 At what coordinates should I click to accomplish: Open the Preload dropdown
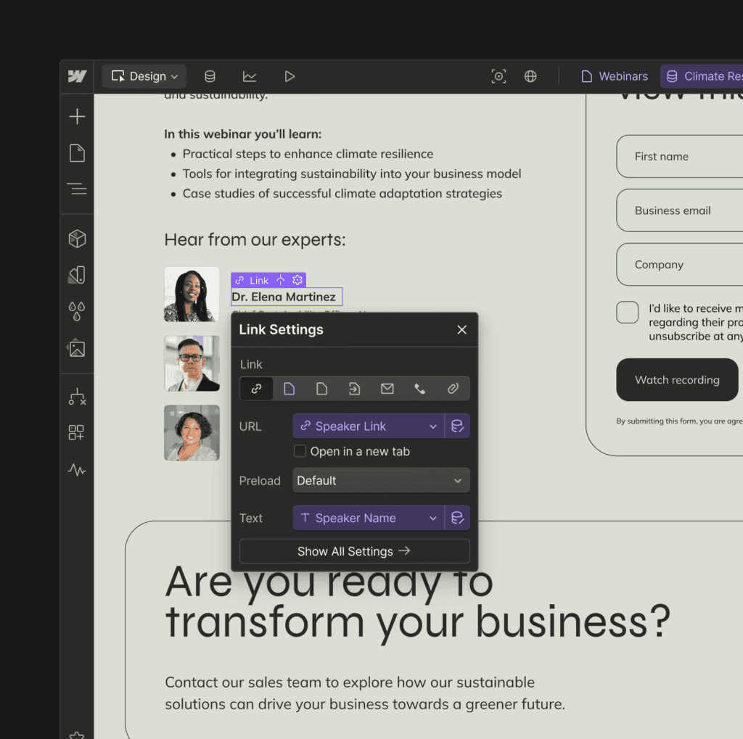tap(380, 480)
